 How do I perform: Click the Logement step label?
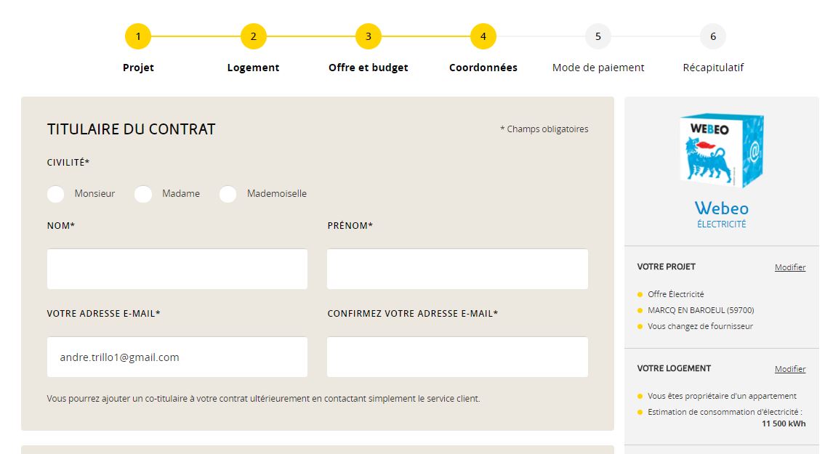(254, 68)
